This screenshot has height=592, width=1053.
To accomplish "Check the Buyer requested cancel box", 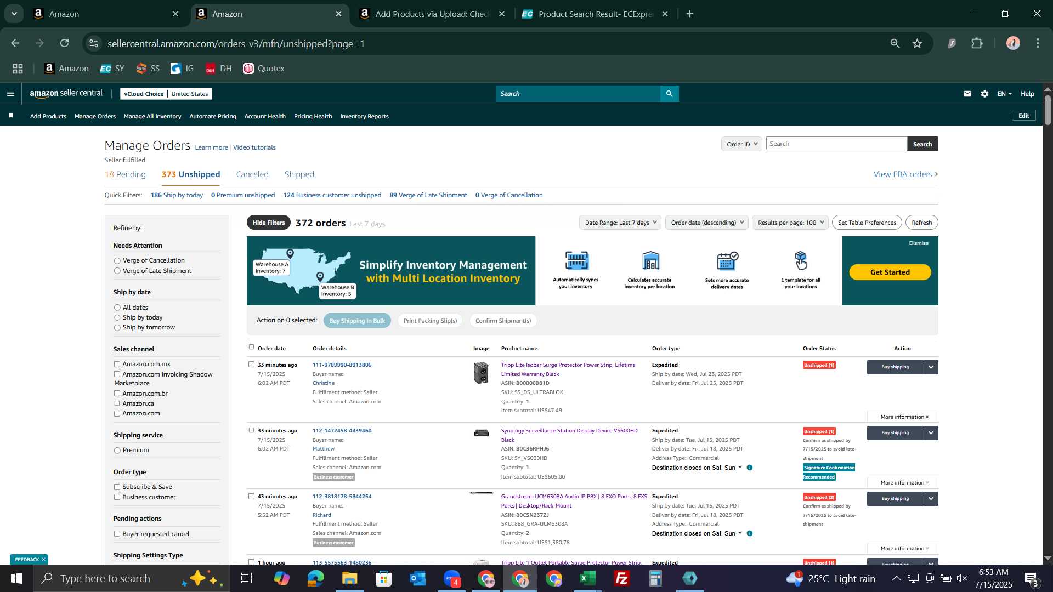I will 117,534.
